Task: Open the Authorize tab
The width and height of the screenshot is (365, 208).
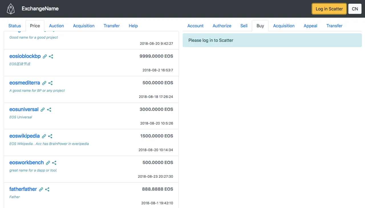Action: (x=222, y=26)
